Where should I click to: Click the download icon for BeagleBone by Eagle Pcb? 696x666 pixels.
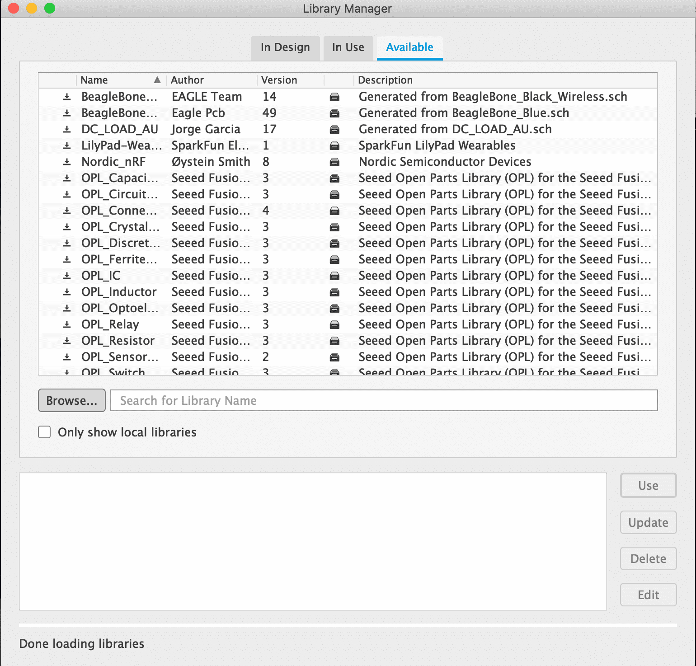(67, 113)
